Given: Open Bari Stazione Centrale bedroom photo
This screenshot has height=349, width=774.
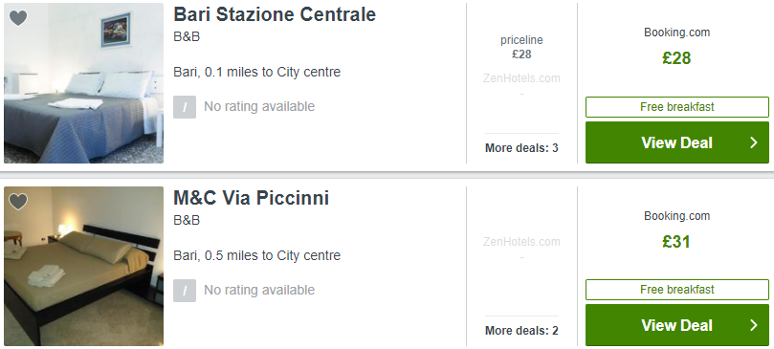Looking at the screenshot, I should click(x=83, y=83).
